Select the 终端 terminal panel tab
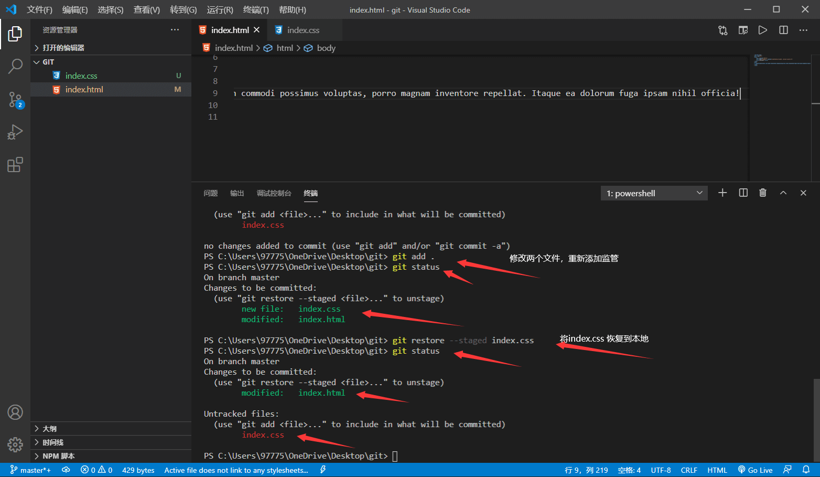This screenshot has height=477, width=820. pos(311,193)
